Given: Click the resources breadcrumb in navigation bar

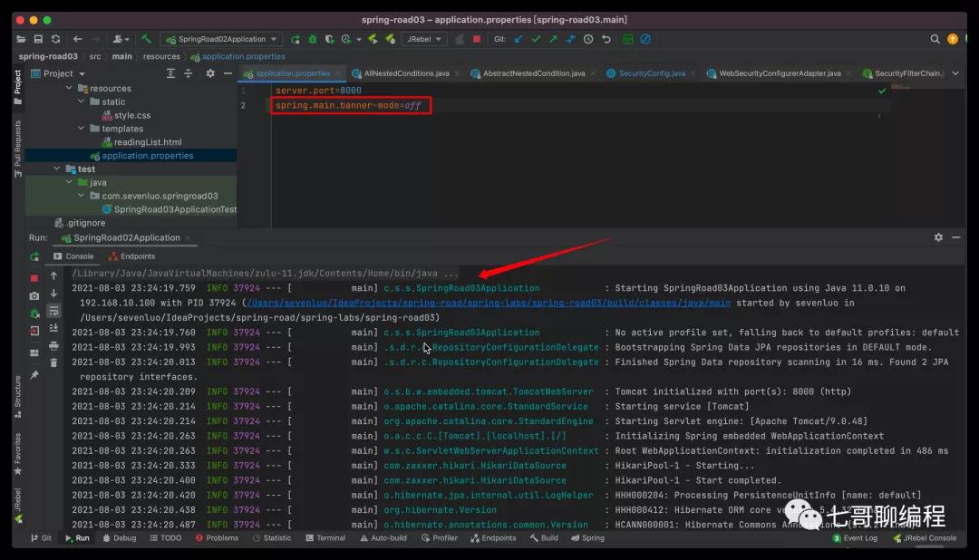Looking at the screenshot, I should 161,57.
